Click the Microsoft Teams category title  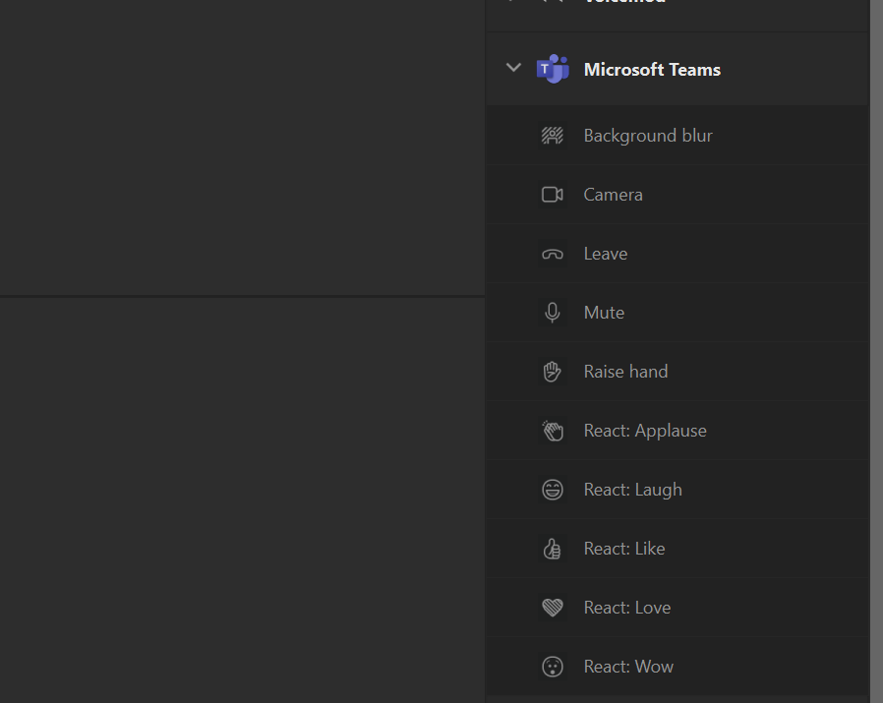pos(652,70)
